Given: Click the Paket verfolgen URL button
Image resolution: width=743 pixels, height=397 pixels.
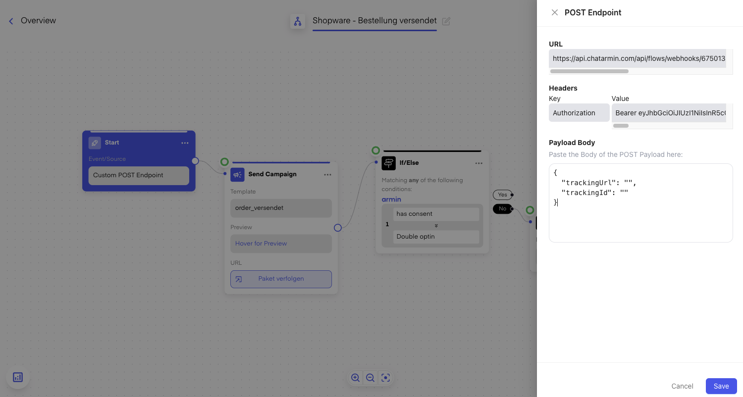Looking at the screenshot, I should pos(281,279).
